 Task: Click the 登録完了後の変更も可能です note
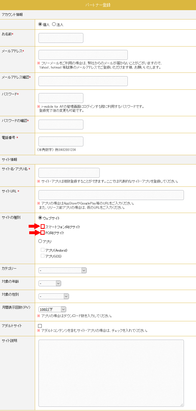click(x=61, y=111)
